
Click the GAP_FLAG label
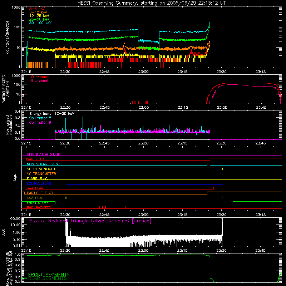tap(35, 159)
